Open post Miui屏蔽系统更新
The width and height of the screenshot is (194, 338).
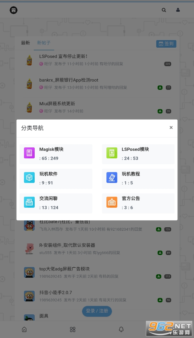57,104
